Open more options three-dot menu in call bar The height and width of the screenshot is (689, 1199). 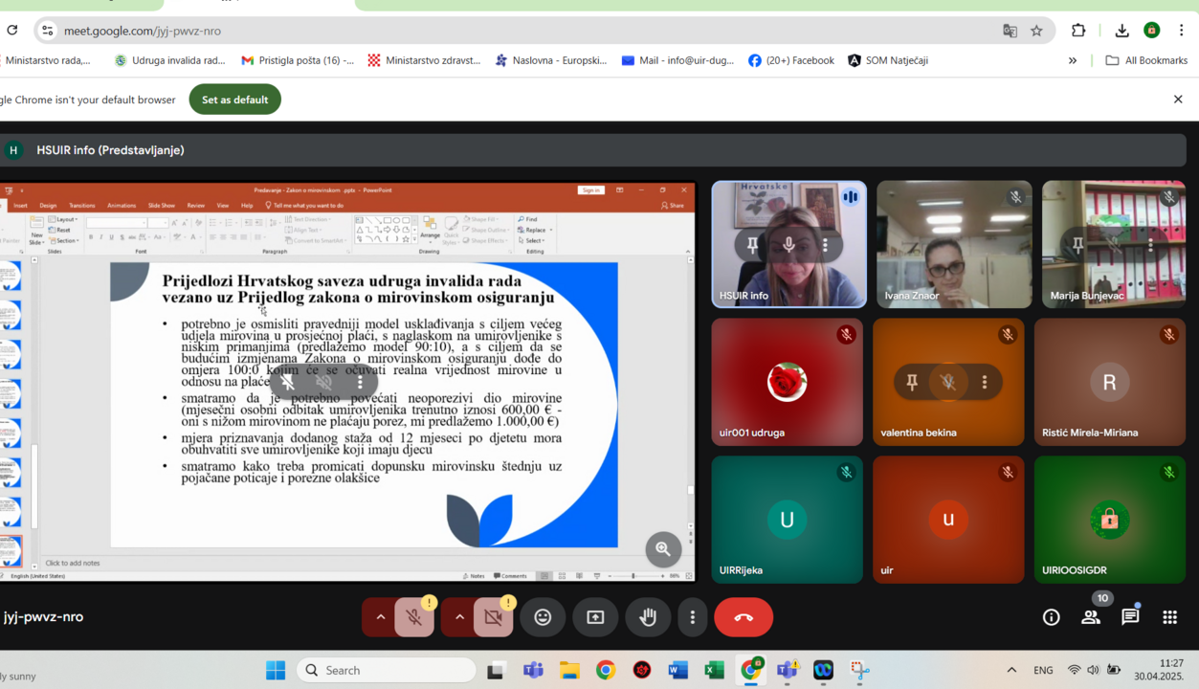pos(693,617)
